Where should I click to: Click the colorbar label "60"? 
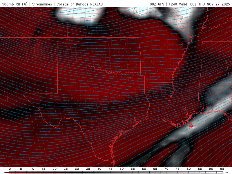144,169
